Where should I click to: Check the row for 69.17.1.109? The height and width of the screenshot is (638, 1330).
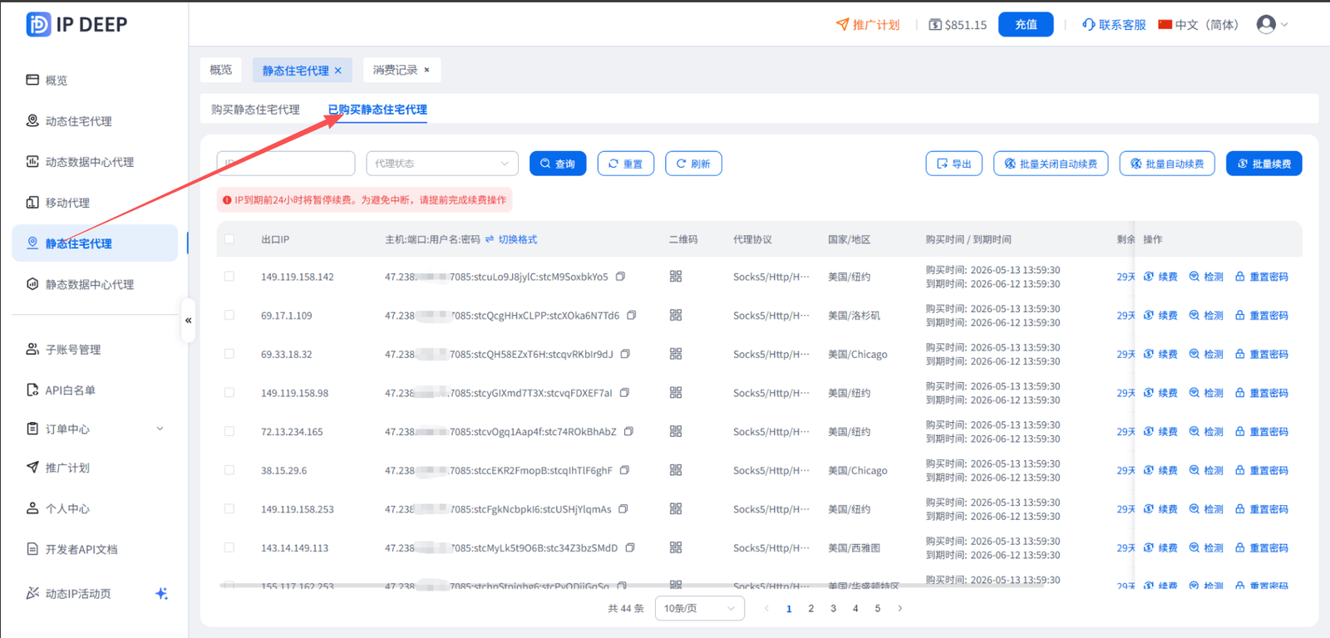coord(229,315)
